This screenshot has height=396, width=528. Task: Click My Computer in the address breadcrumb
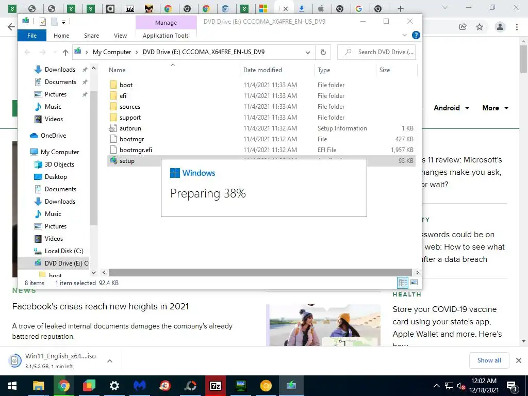112,52
